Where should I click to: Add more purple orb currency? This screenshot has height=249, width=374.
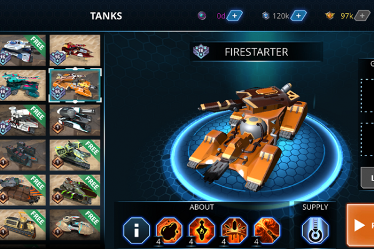pos(234,16)
